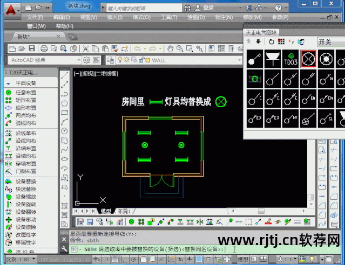
Task: Open the redo history dropdown arrow
Action: tap(160, 48)
